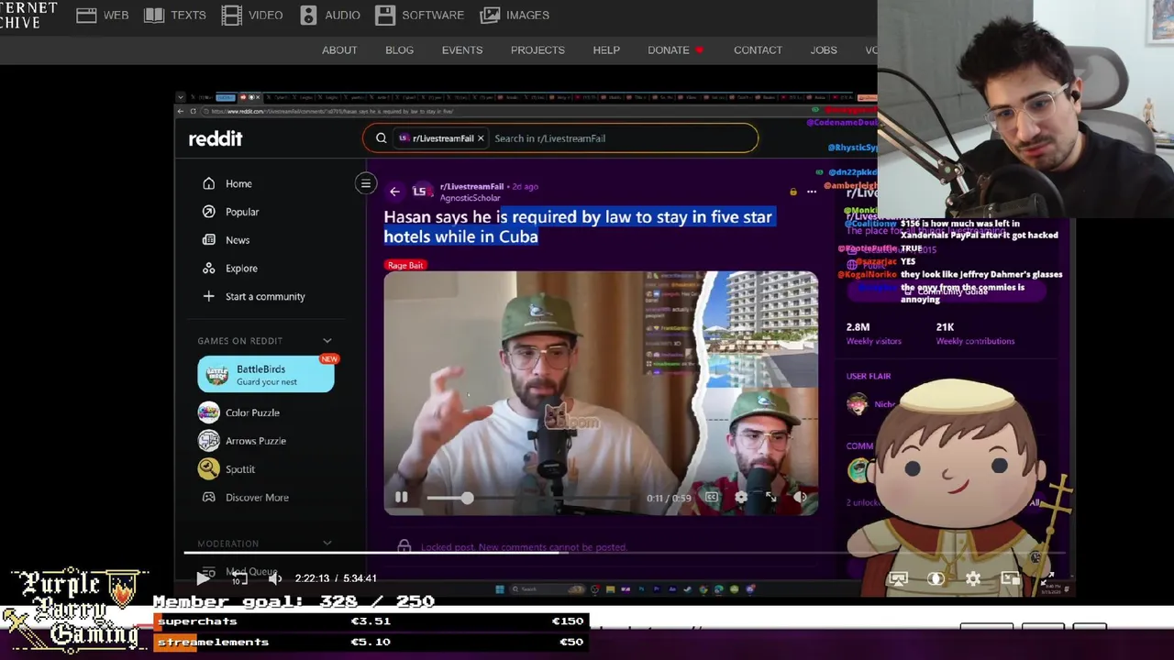
Task: Open the post options three-dot menu
Action: tap(812, 192)
